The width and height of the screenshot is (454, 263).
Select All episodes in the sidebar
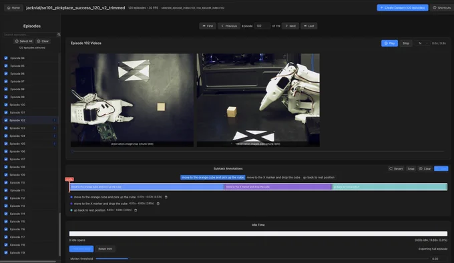[24, 41]
